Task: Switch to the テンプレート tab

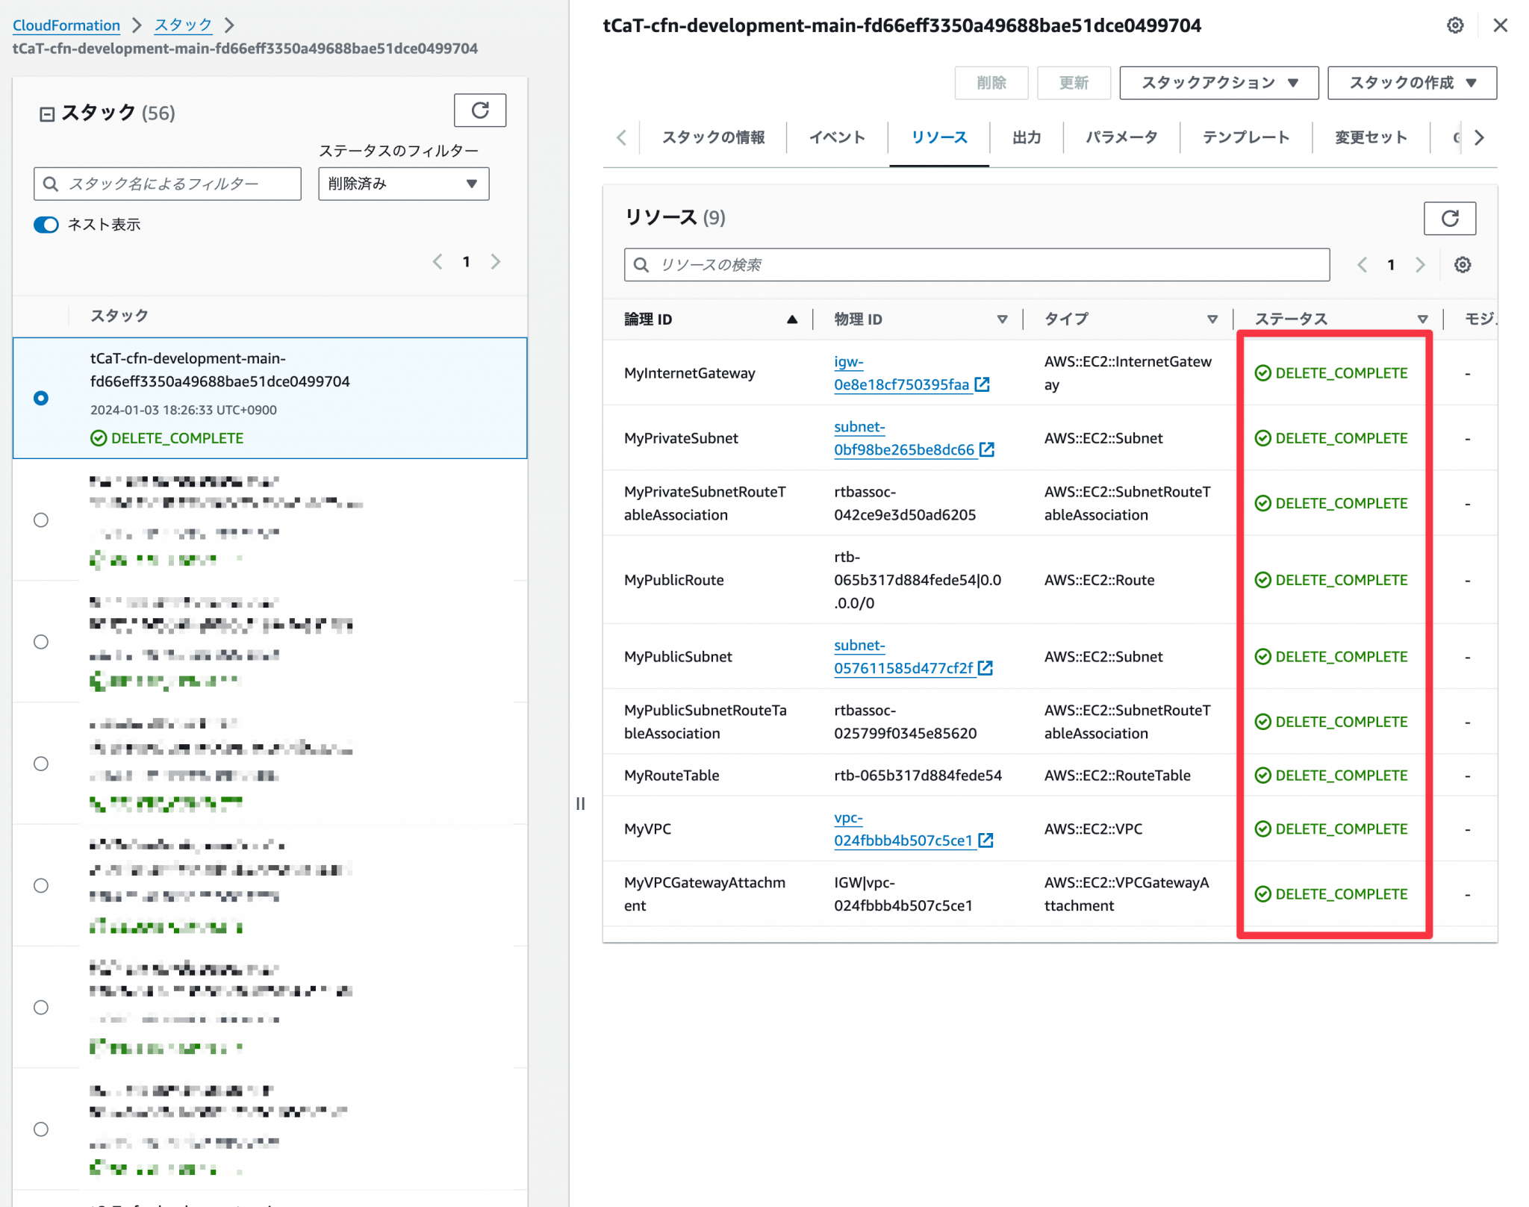Action: pyautogui.click(x=1245, y=137)
